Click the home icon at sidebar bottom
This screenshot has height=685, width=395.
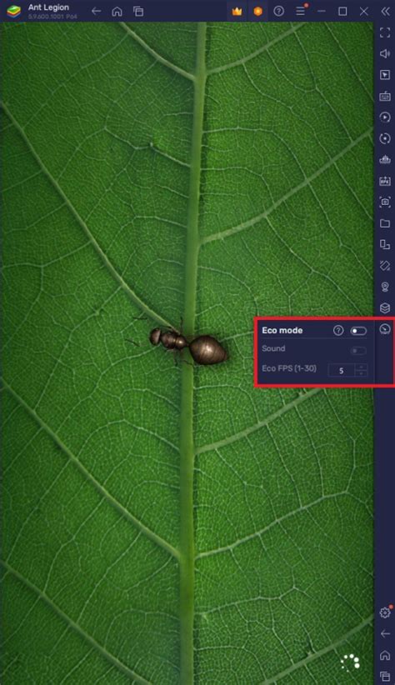(x=385, y=655)
